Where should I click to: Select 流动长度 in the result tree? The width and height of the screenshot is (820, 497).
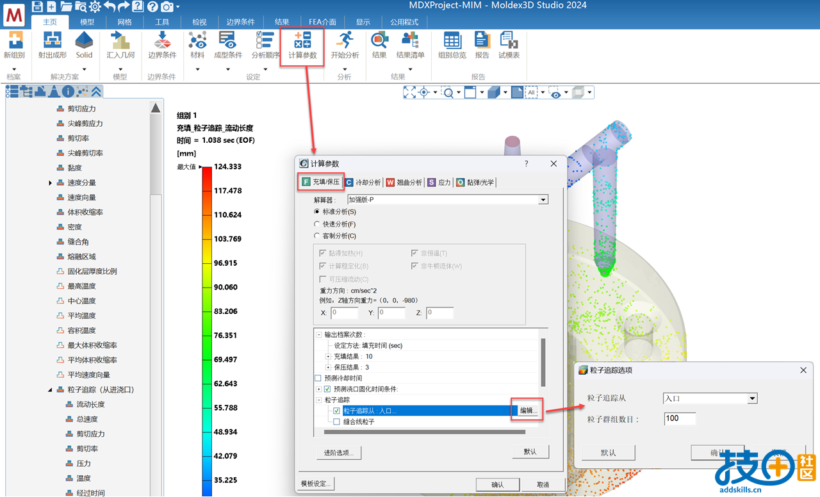pyautogui.click(x=90, y=404)
